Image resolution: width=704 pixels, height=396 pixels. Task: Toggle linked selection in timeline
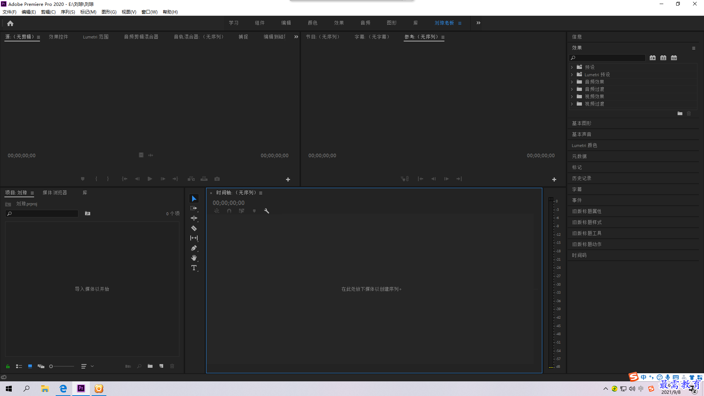(x=242, y=211)
